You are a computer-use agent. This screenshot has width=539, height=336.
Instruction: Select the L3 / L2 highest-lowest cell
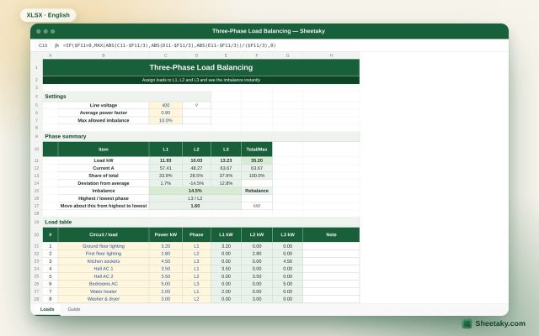pos(195,198)
